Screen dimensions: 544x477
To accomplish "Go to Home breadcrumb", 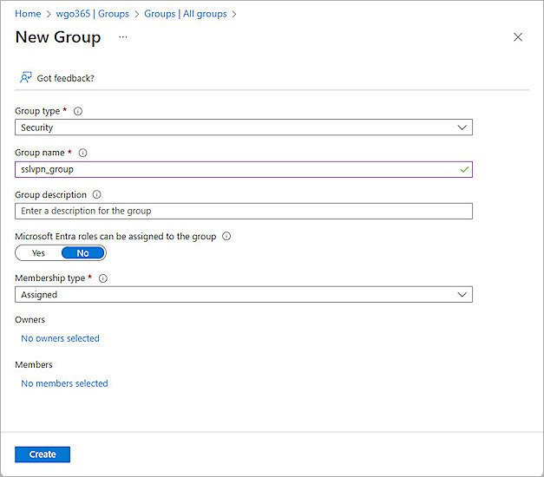I will click(x=28, y=14).
